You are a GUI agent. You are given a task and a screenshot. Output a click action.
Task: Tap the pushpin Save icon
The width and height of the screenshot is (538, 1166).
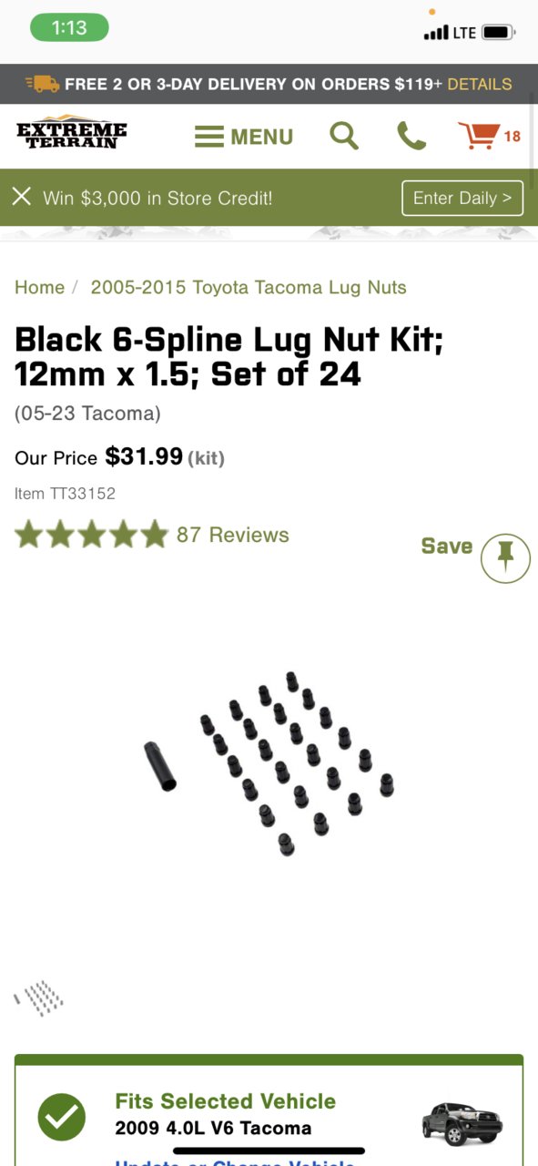coord(505,557)
